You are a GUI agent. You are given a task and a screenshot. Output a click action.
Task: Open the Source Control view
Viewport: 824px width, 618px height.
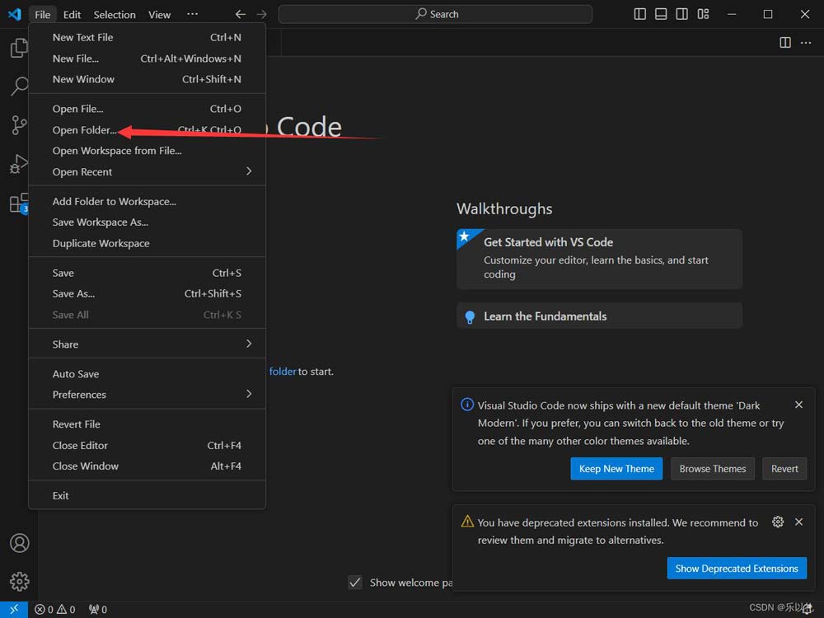click(18, 125)
